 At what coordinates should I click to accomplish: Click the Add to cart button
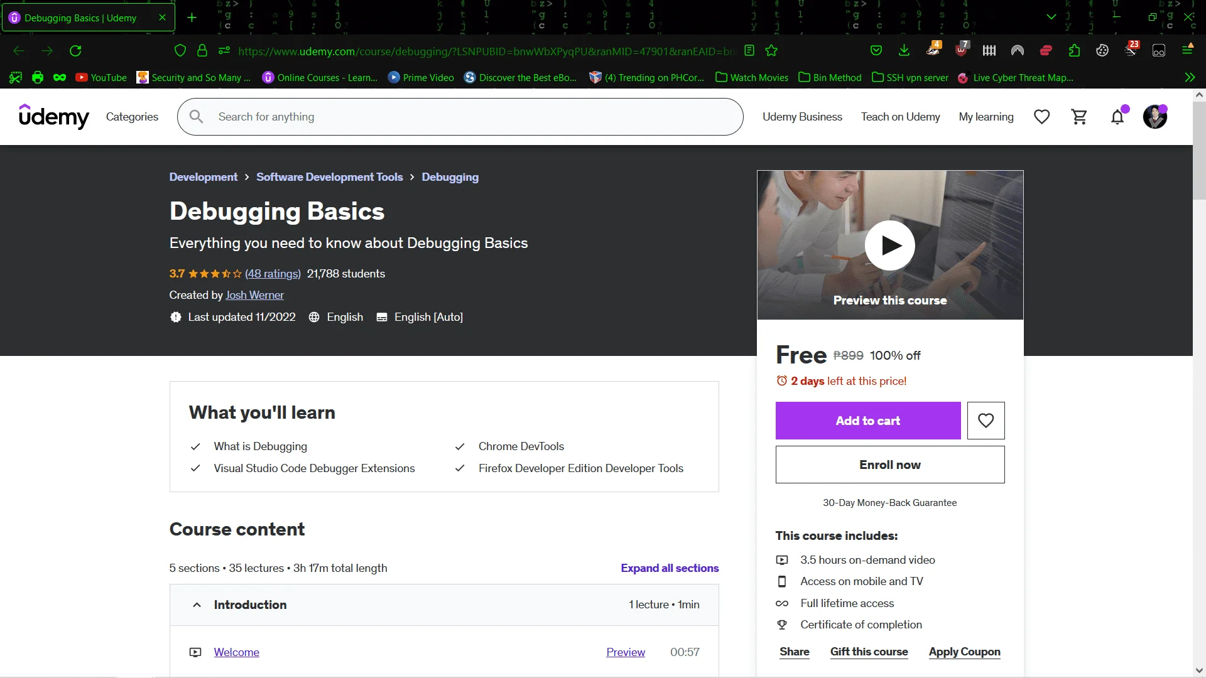(x=868, y=421)
